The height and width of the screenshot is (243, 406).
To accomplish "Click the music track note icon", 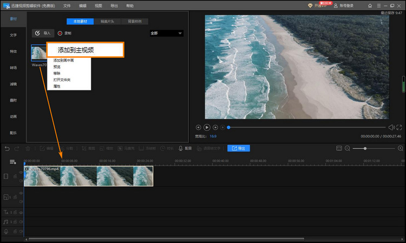I will click(6, 222).
